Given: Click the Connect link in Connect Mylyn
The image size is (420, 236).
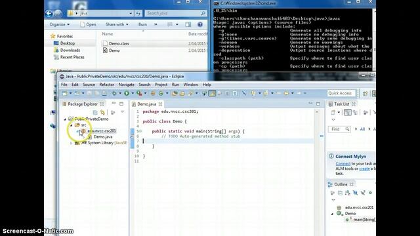Looking at the screenshot, I should coord(343,163).
